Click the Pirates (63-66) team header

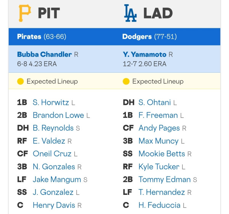[42, 37]
